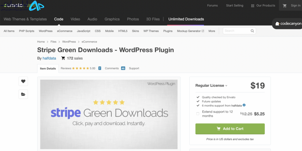Click the $19 price text
This screenshot has width=302, height=151.
pyautogui.click(x=257, y=85)
